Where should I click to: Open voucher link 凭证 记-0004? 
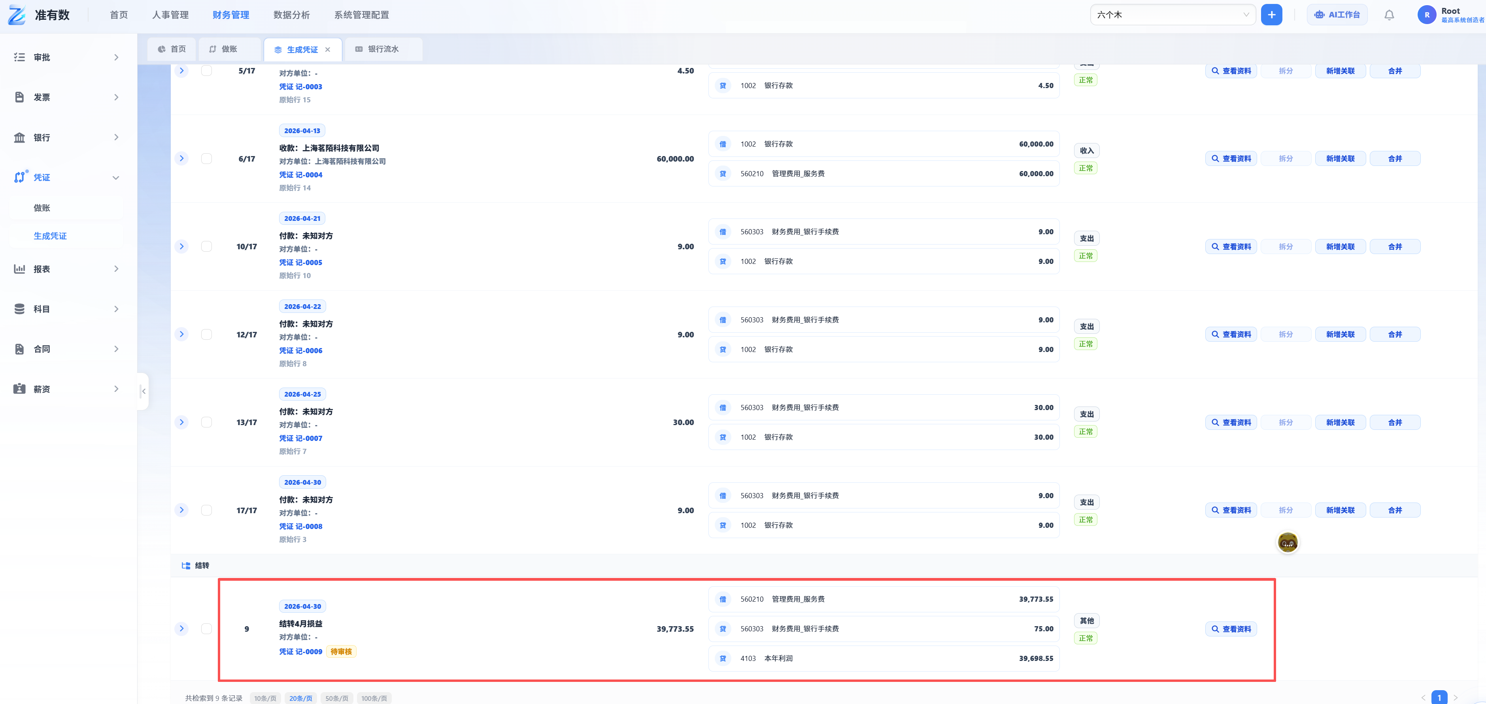point(300,175)
